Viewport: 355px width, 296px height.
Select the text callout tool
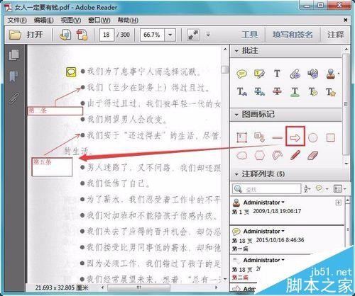(259, 137)
